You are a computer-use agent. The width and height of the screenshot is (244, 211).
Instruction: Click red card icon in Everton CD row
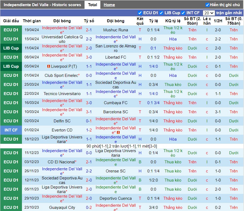click(118, 133)
